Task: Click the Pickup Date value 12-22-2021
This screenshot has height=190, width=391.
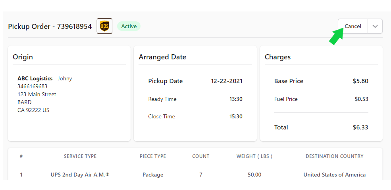Action: click(227, 81)
